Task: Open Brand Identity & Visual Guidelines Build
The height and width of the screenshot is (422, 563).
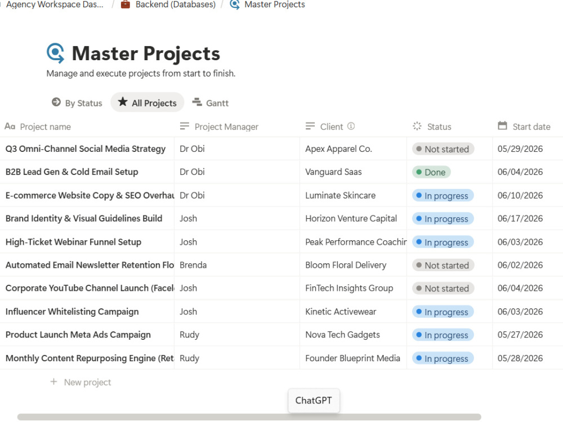Action: pos(84,218)
